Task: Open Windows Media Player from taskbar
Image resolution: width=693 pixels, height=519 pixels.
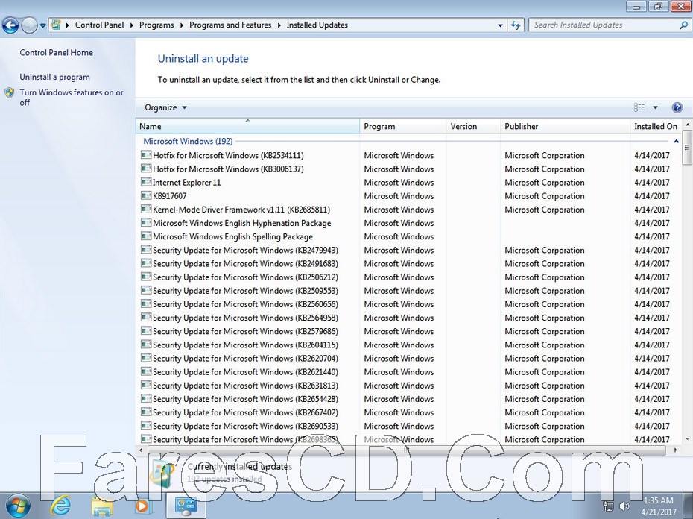Action: click(x=142, y=506)
